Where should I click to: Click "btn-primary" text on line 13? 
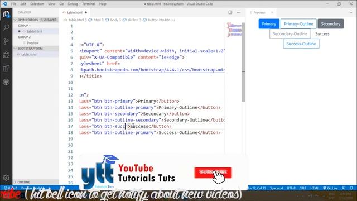(x=119, y=101)
